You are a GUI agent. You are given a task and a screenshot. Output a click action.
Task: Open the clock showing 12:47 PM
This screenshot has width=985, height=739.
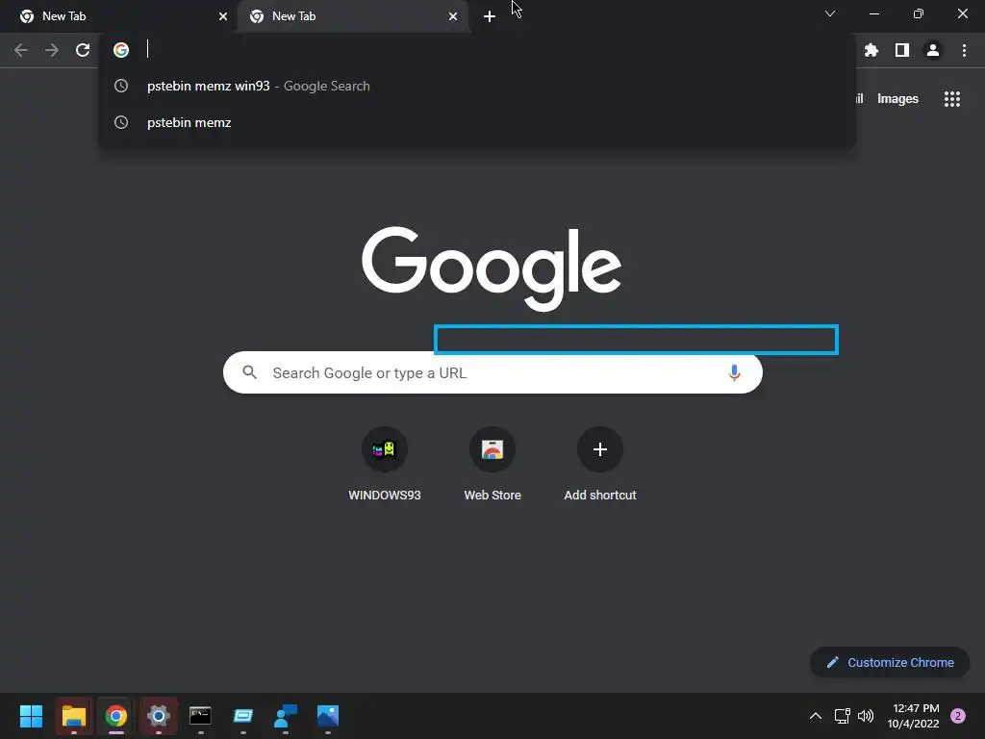[914, 716]
